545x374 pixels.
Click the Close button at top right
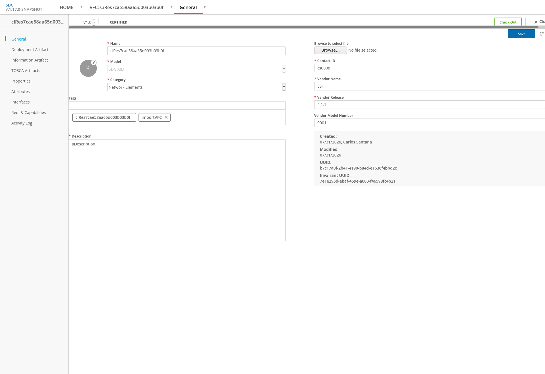point(539,22)
